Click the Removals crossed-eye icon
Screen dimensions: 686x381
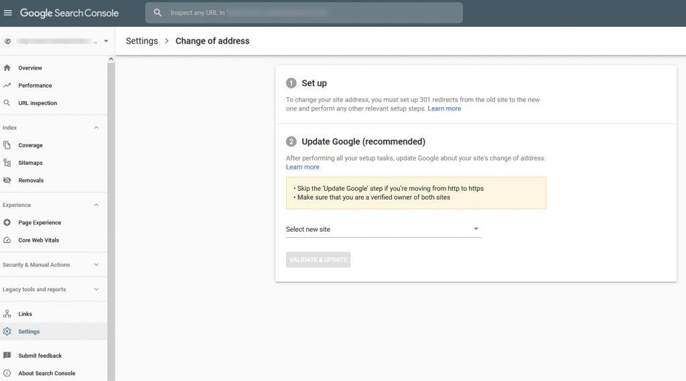7,180
